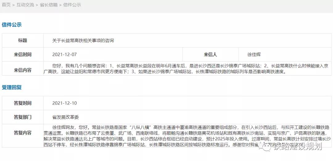
Task: Click the 来信时间 label cell
Action: [x=23, y=54]
